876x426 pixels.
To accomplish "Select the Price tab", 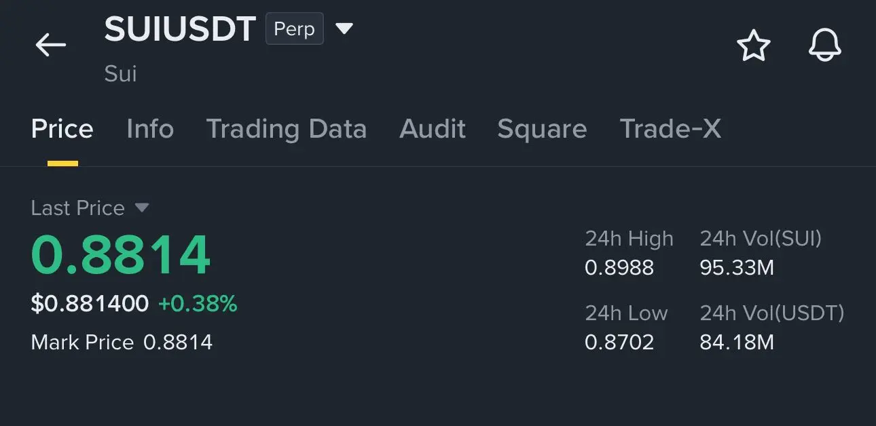I will coord(62,129).
